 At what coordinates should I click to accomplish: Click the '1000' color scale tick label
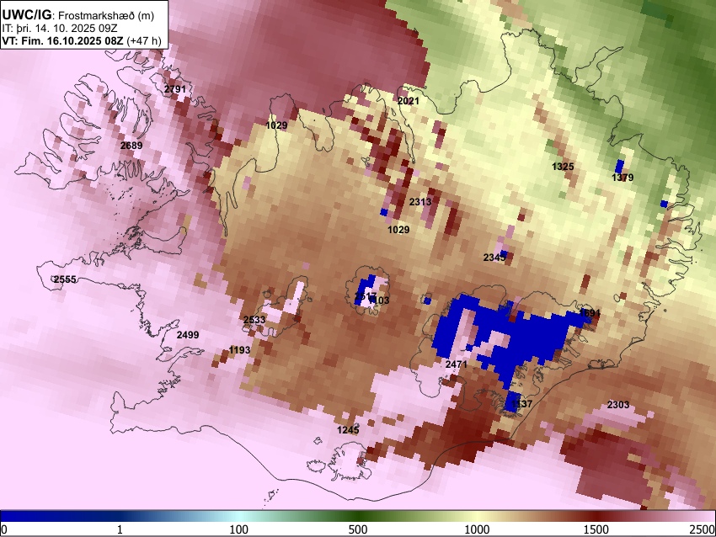[477, 529]
